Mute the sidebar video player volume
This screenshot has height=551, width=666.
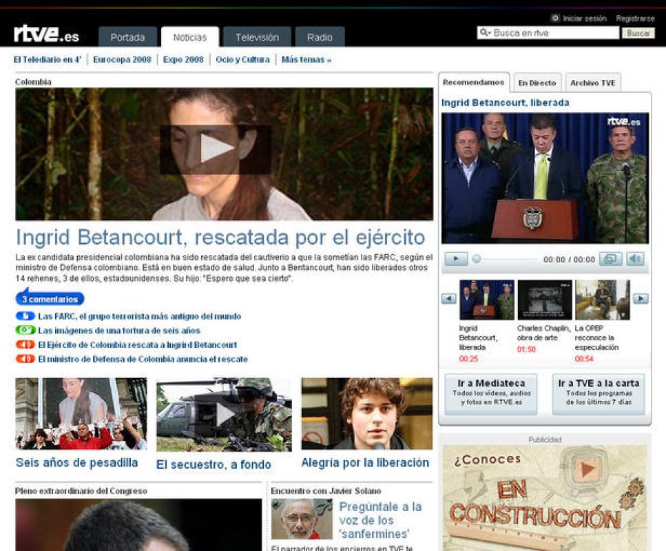tap(635, 259)
